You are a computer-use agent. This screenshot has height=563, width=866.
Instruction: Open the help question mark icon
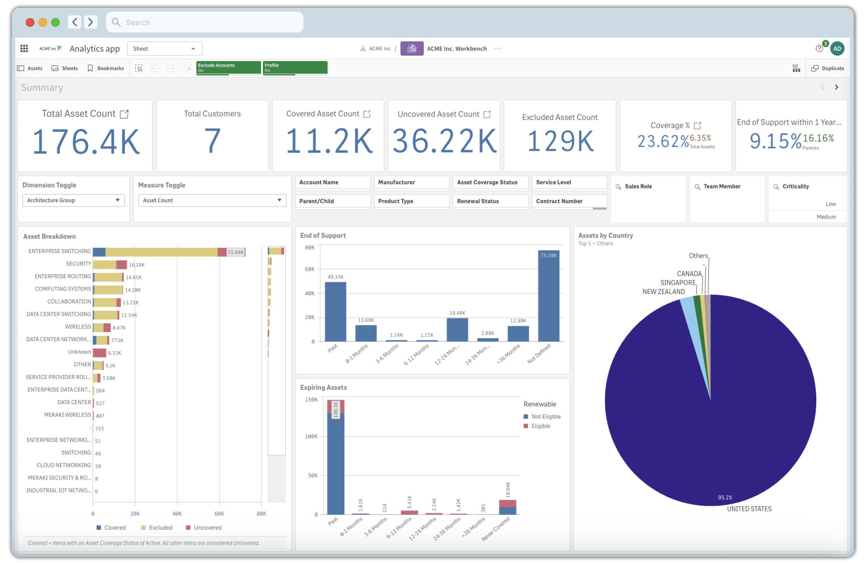pos(819,49)
